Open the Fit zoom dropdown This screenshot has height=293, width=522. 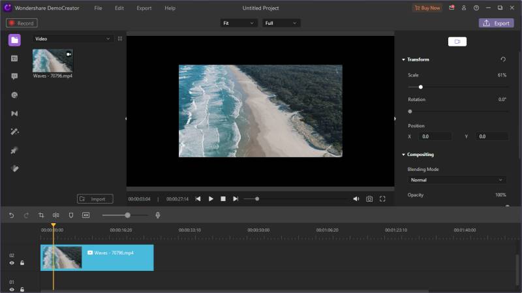coord(238,23)
